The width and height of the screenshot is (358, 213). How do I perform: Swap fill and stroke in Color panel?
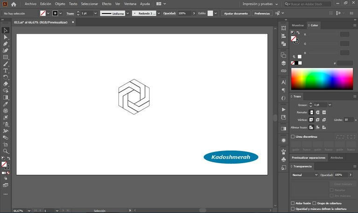pos(298,33)
